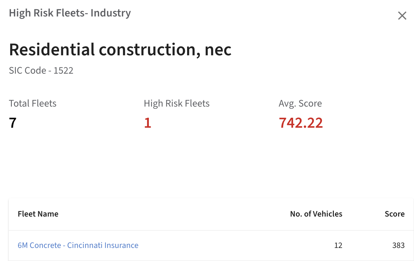Click the word Cincinnati in the fleet link

(x=85, y=245)
